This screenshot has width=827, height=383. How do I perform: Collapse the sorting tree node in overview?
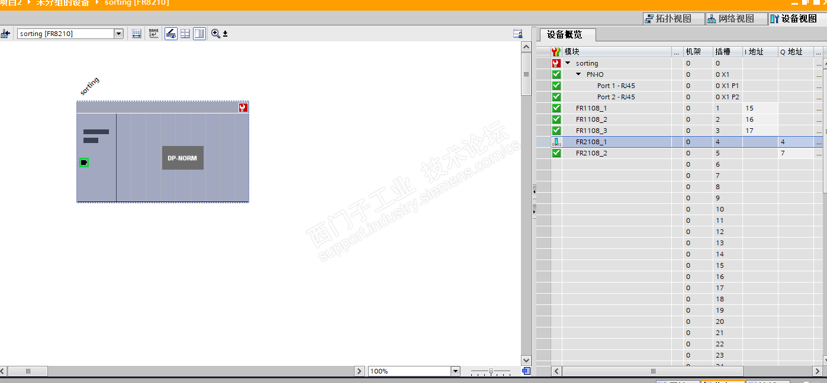click(x=568, y=63)
